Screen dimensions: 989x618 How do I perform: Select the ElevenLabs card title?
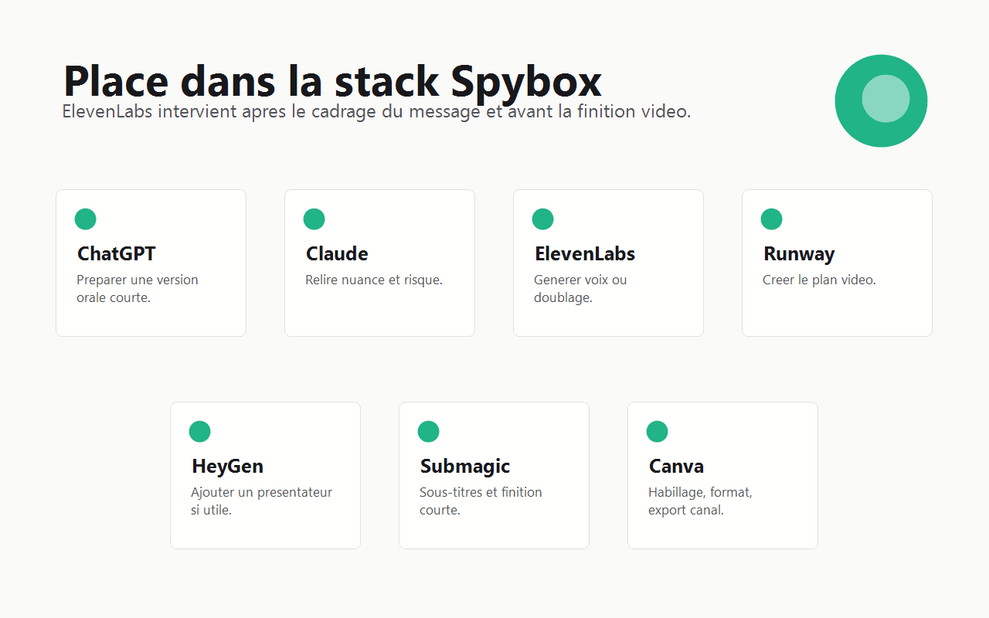[585, 253]
